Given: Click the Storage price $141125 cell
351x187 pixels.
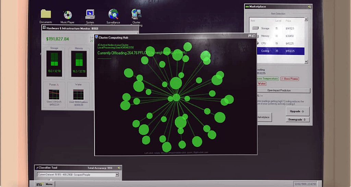Looking at the screenshot, I should tap(290, 28).
